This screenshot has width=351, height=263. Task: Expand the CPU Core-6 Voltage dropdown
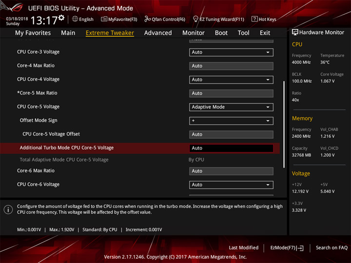point(231,185)
